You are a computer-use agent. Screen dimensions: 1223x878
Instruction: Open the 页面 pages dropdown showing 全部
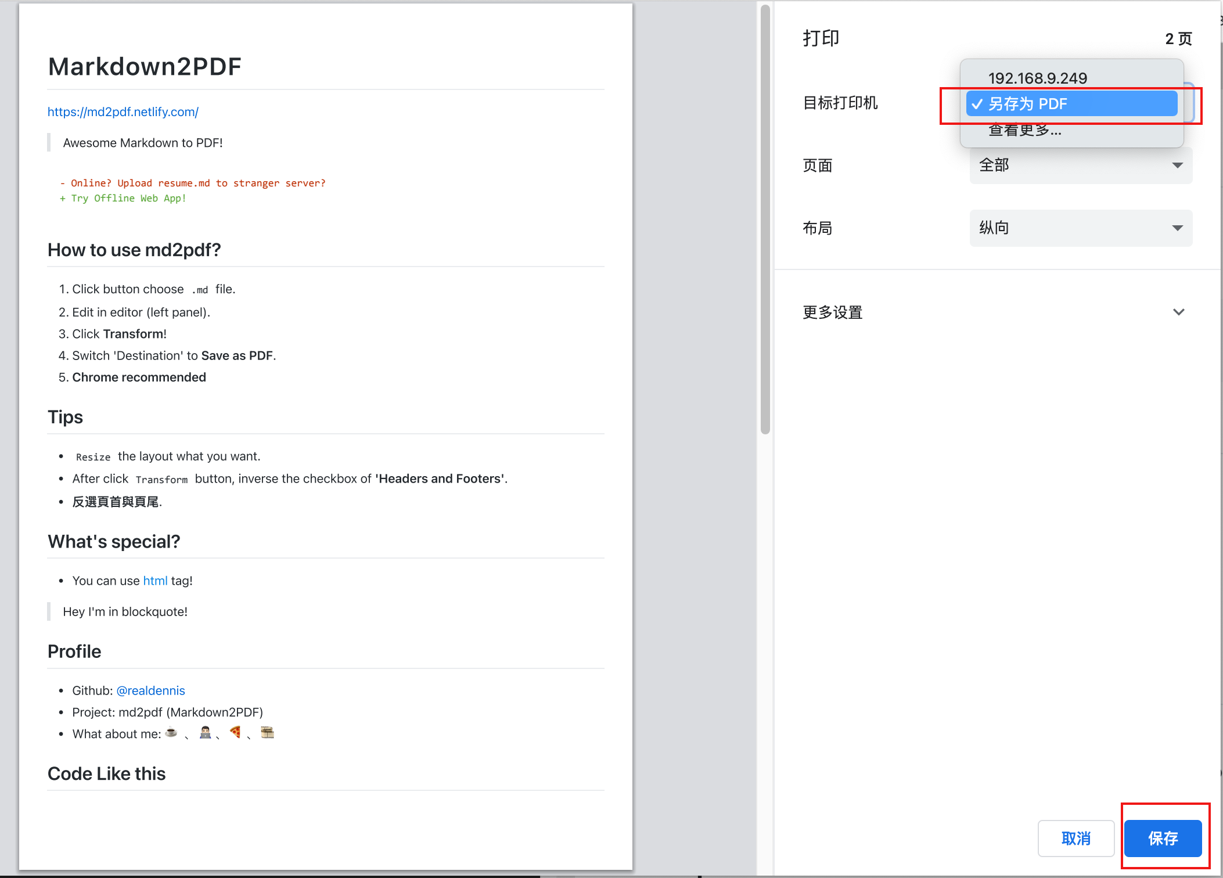1080,165
